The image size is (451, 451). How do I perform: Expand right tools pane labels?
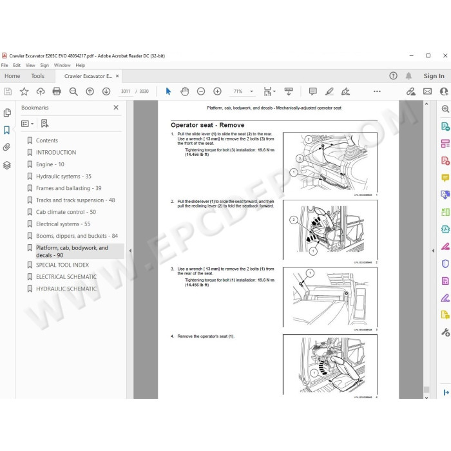(x=446, y=392)
